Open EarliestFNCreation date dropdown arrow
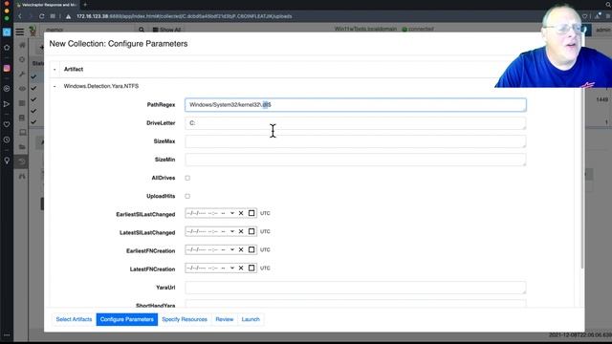 pos(232,249)
